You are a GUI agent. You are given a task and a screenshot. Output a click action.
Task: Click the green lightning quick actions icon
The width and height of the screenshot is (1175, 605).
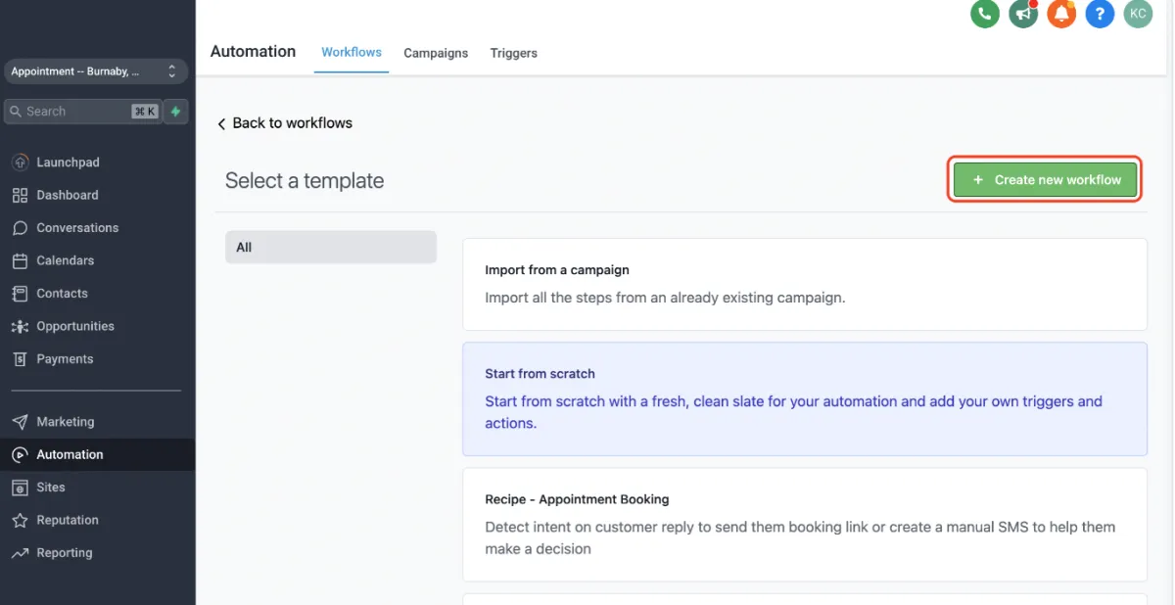(176, 112)
